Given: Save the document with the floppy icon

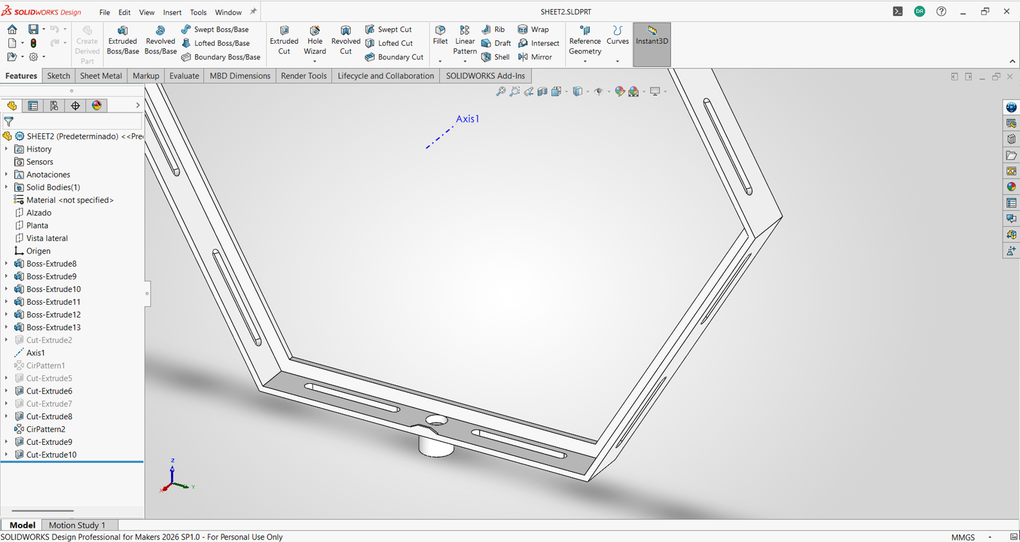Looking at the screenshot, I should [33, 29].
